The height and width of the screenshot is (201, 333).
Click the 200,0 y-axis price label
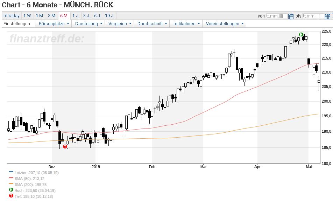(327, 101)
